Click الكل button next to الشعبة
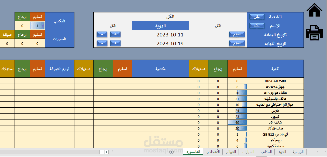The height and width of the screenshot is (157, 327). point(257,17)
